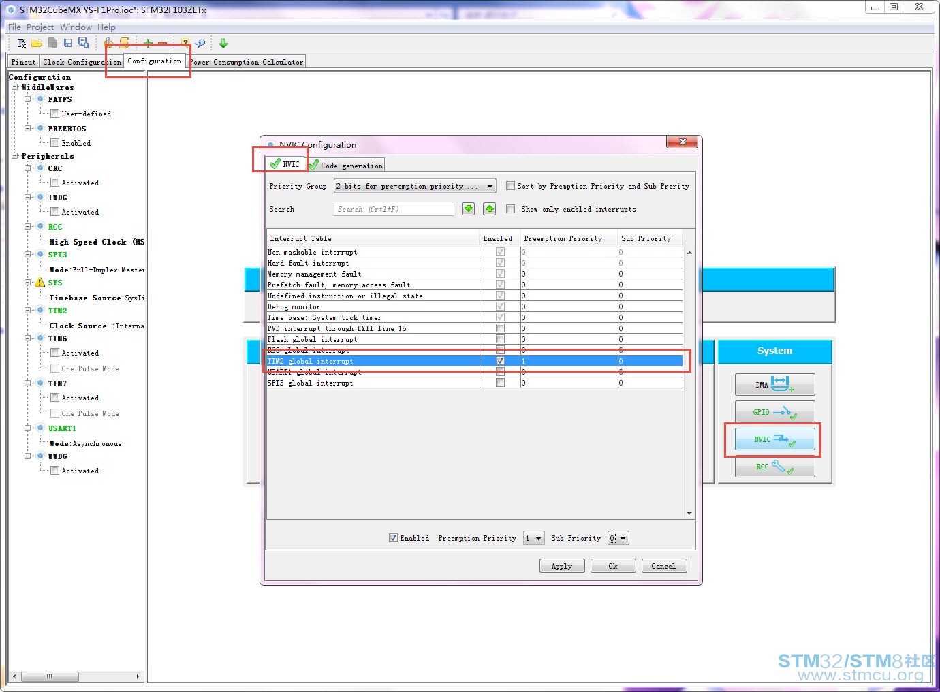This screenshot has width=940, height=692.
Task: Click the blue icon beside TIM2
Action: 40,311
